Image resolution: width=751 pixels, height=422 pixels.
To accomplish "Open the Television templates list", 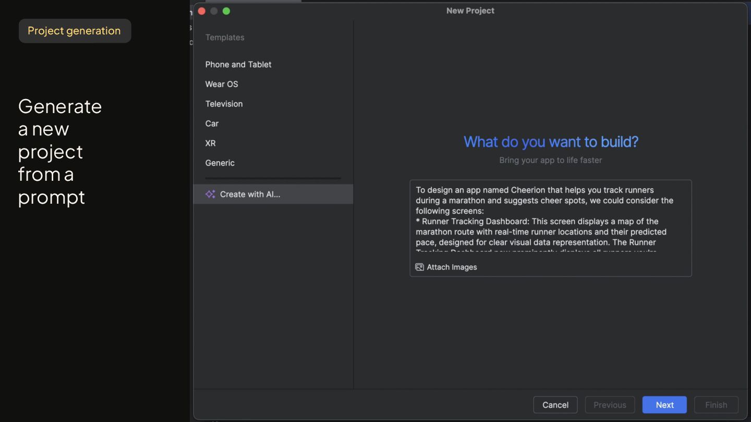I will (x=224, y=104).
